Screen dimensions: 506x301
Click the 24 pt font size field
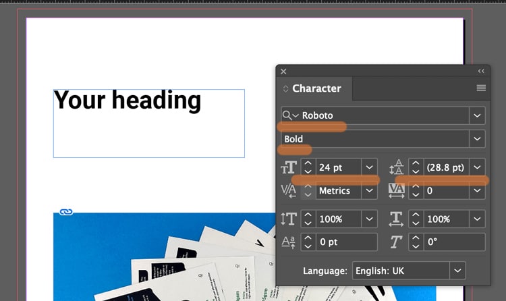point(338,167)
